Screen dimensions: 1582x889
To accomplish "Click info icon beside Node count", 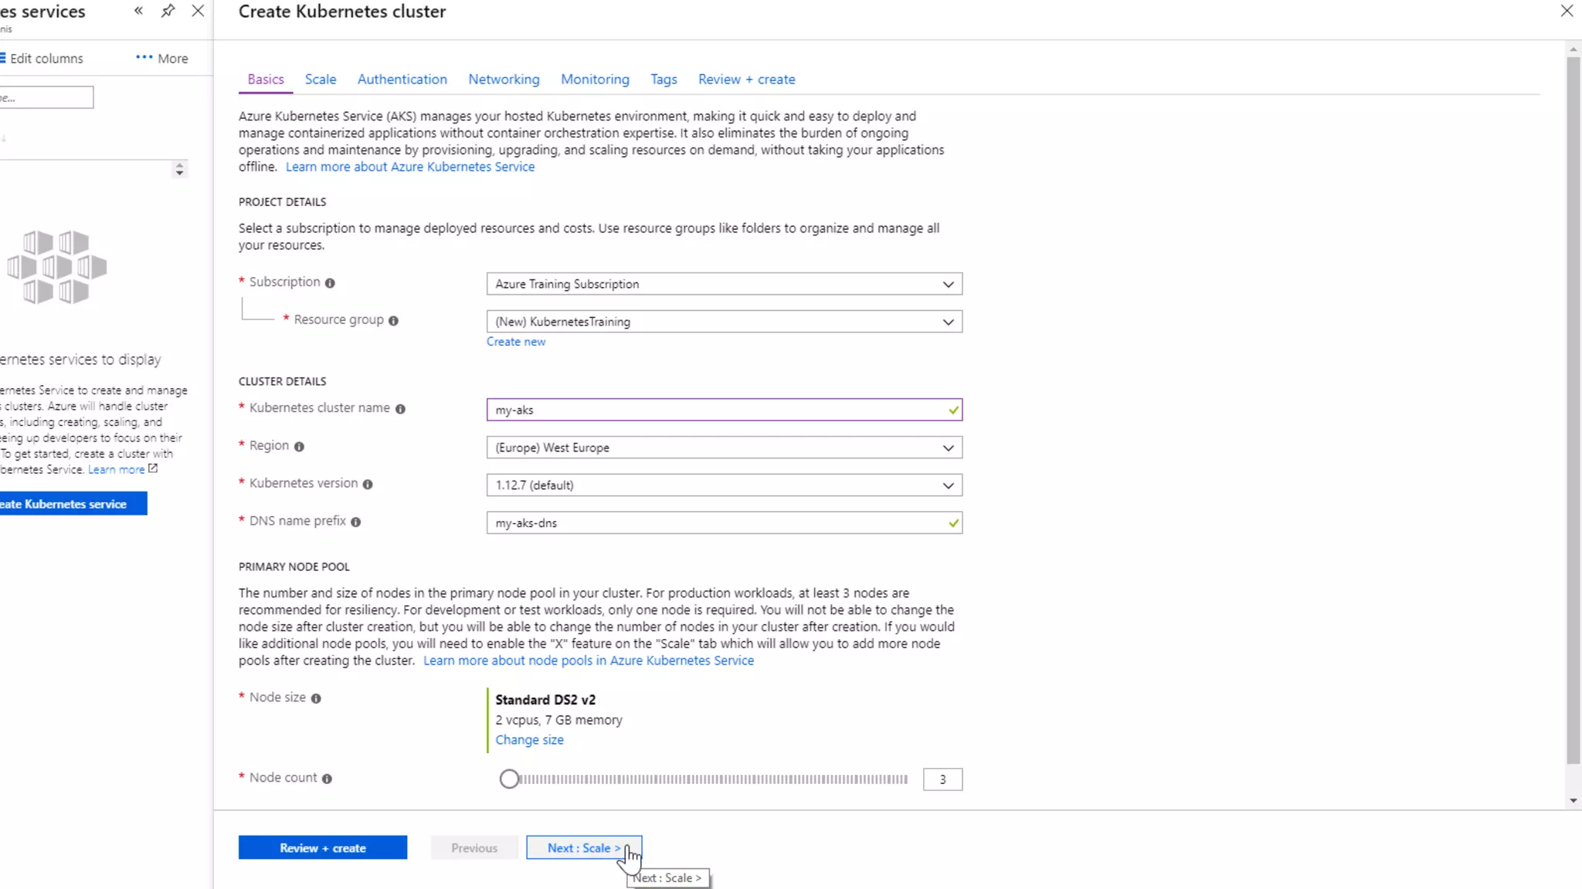I will coord(327,779).
